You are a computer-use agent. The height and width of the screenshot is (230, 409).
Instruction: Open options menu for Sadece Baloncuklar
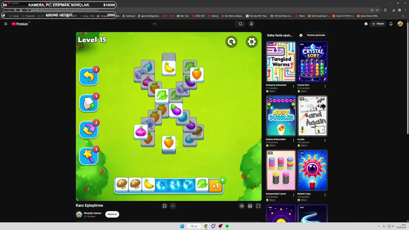point(294,141)
